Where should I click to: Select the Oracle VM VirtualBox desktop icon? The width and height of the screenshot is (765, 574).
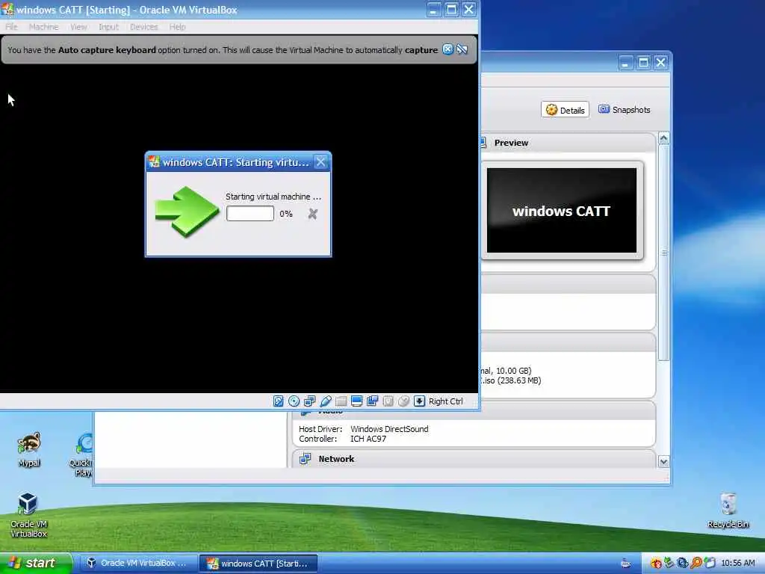pyautogui.click(x=28, y=516)
